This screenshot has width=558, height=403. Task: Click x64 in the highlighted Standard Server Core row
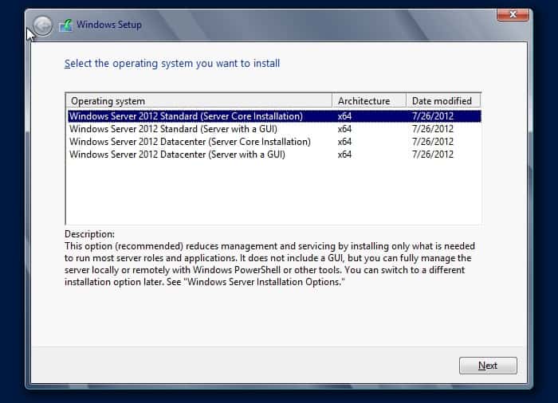tap(344, 116)
